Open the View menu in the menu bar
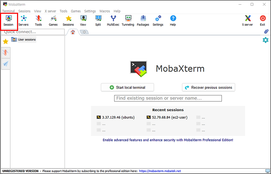271x174 pixels. pyautogui.click(x=38, y=11)
